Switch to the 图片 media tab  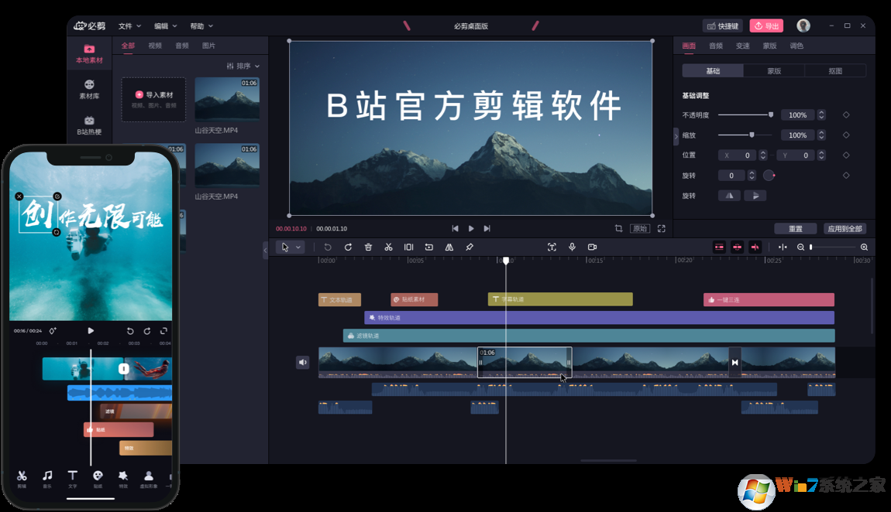(208, 46)
